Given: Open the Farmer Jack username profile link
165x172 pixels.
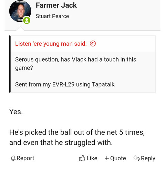Looking at the screenshot, I should pos(56,5).
